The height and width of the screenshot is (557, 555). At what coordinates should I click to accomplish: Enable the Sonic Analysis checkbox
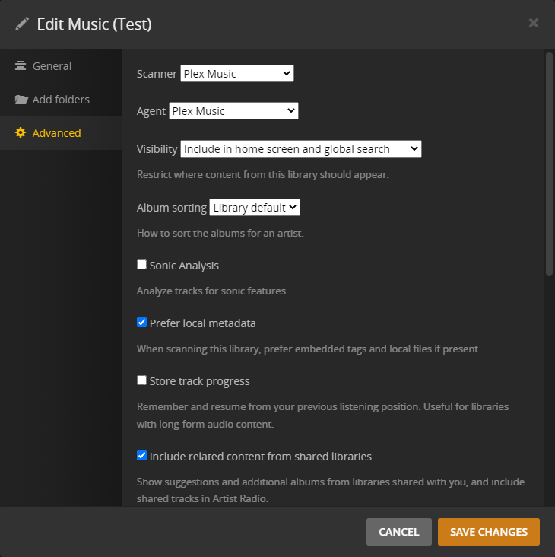pos(141,265)
